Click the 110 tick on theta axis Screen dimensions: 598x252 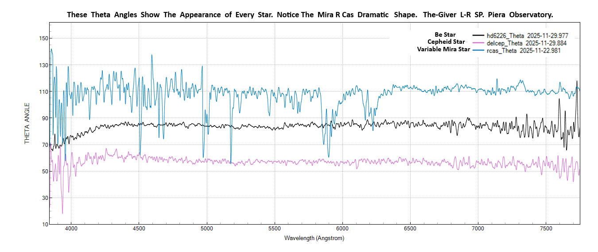[x=43, y=92]
